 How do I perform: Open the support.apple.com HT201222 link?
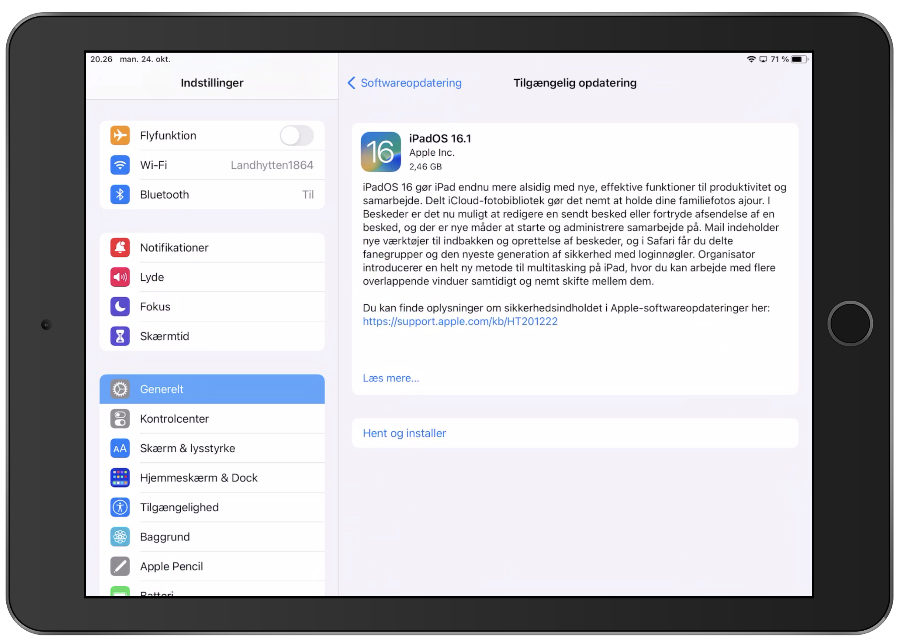pos(460,321)
